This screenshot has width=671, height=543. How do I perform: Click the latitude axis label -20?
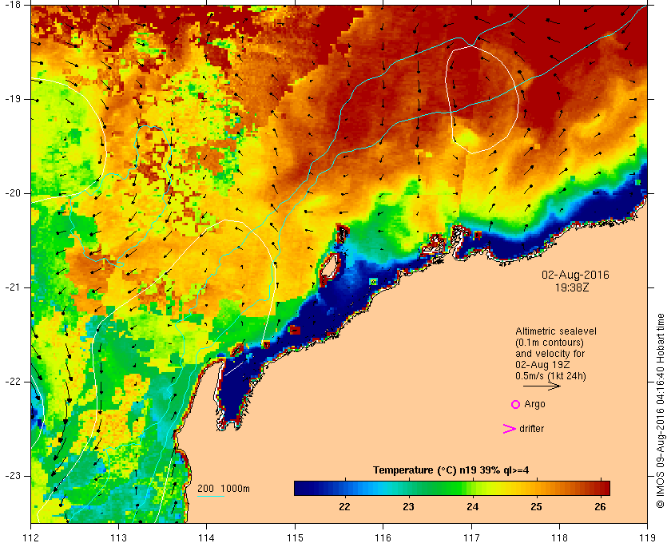pyautogui.click(x=11, y=193)
